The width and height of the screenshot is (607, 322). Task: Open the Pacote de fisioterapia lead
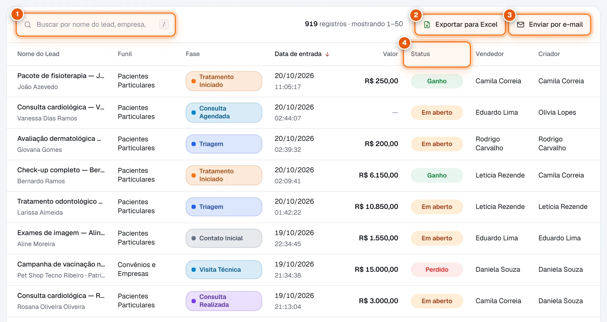pos(61,76)
